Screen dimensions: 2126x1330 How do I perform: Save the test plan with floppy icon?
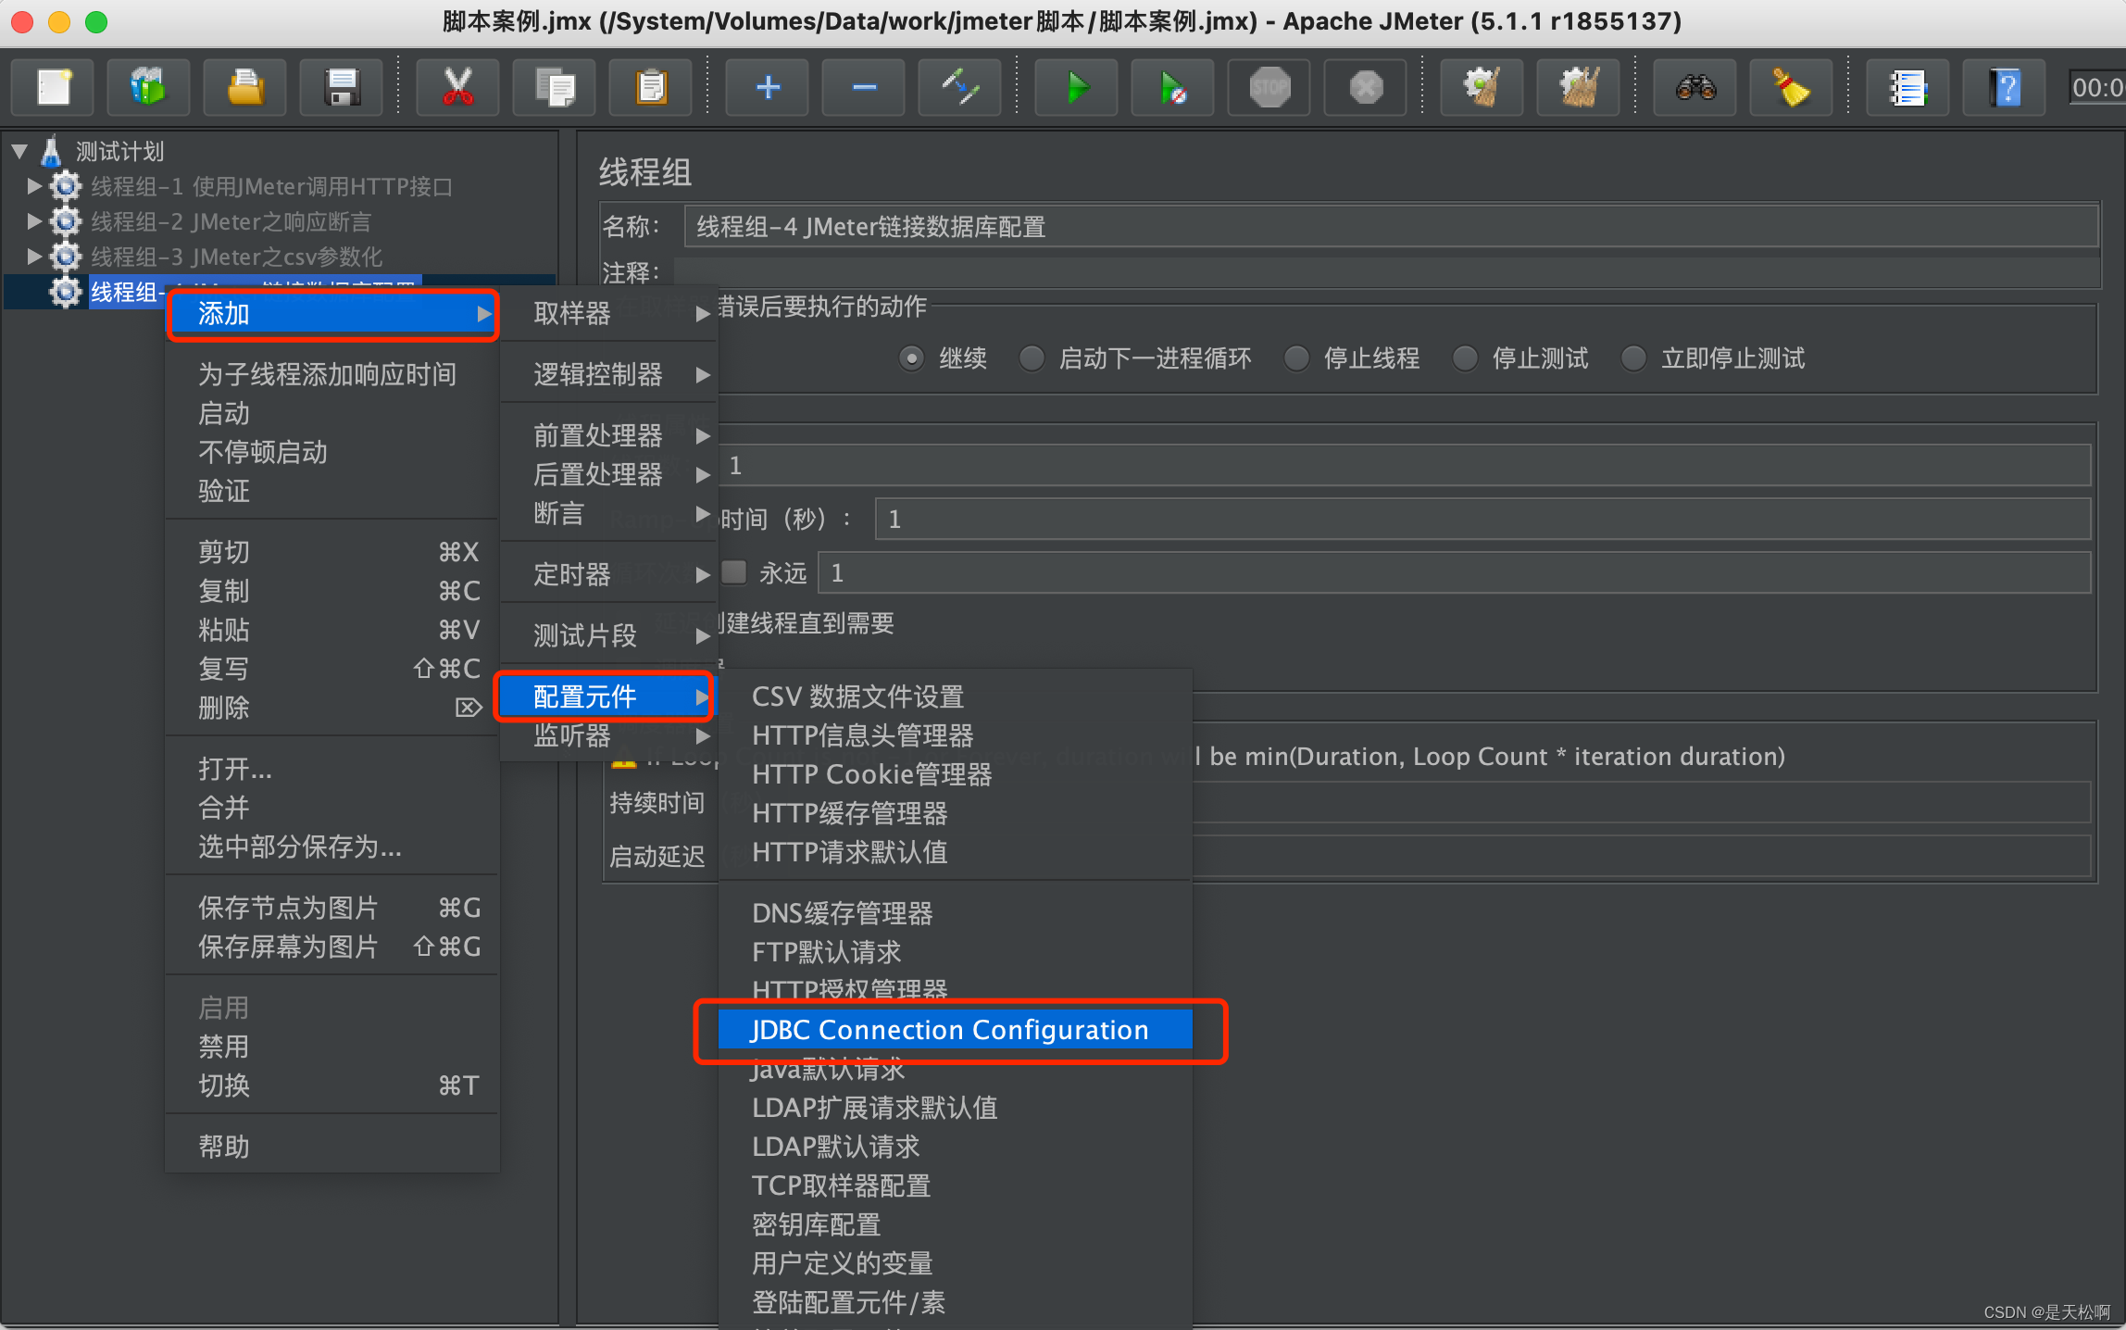tap(342, 88)
